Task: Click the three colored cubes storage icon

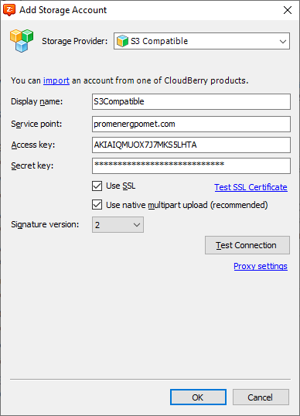Action: coord(22,41)
